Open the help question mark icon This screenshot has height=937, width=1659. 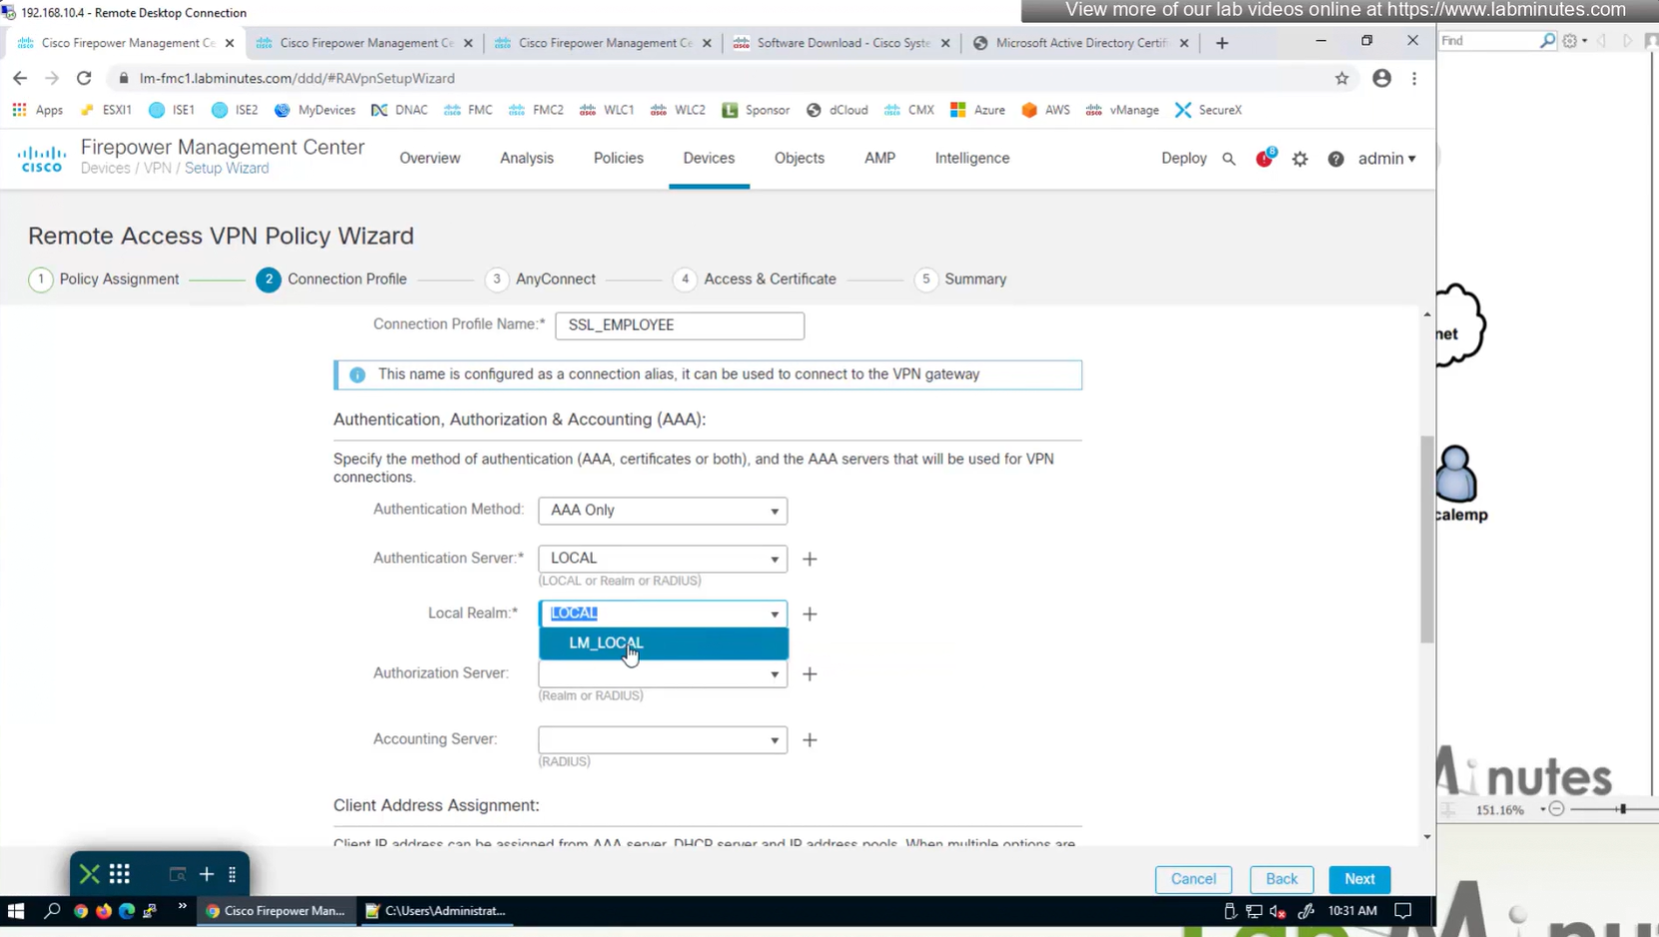(x=1336, y=159)
